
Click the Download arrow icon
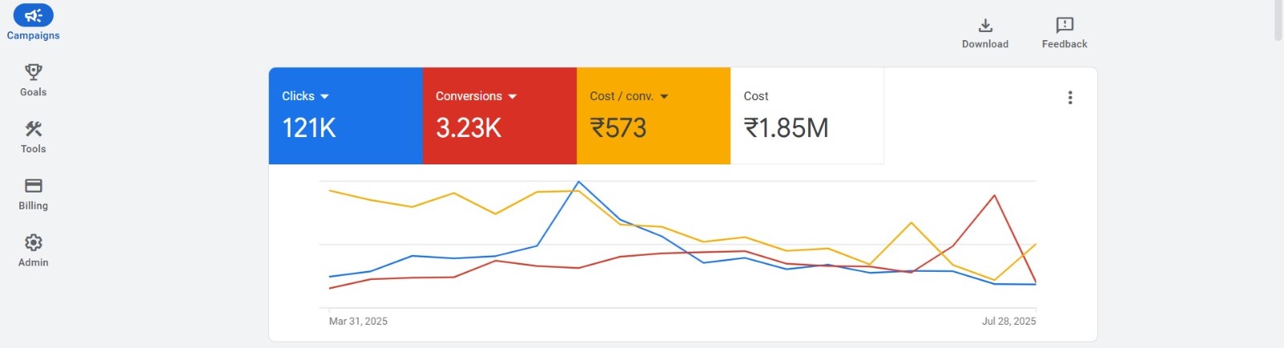(x=985, y=26)
